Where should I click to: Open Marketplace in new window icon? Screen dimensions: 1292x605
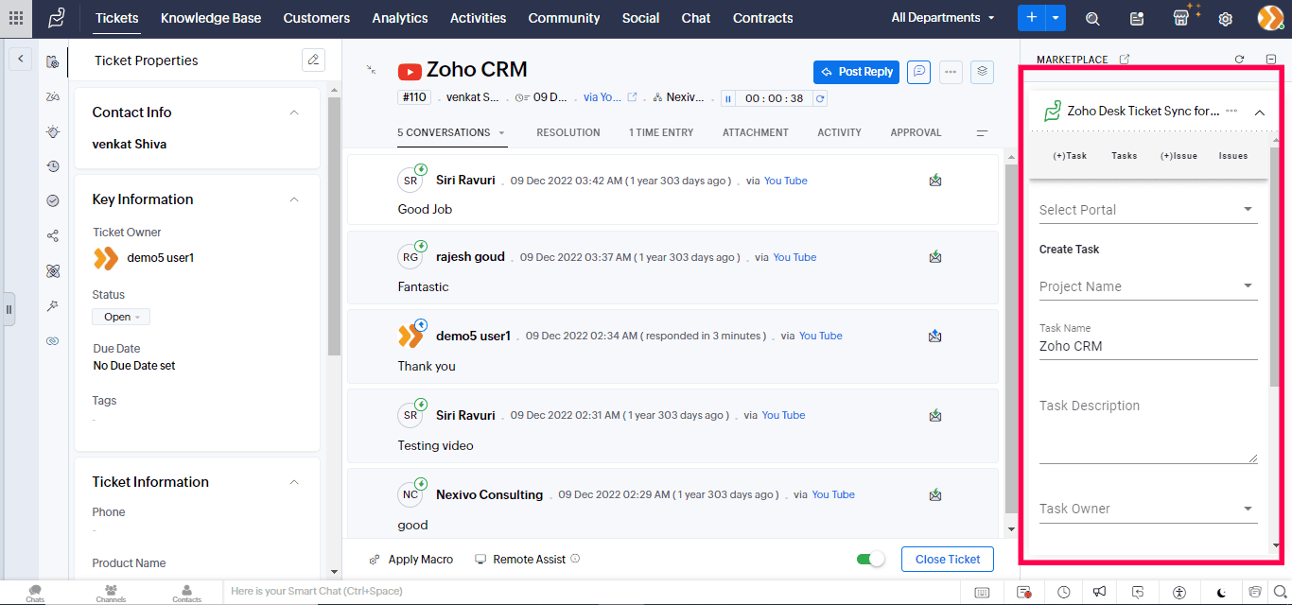tap(1125, 60)
